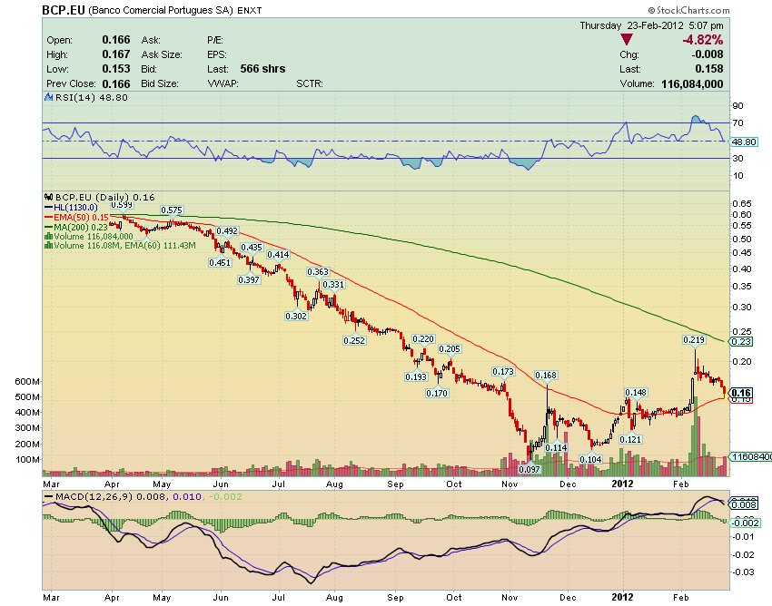This screenshot has width=772, height=606.
Task: Click the 0.097 low price annotation
Action: point(530,469)
